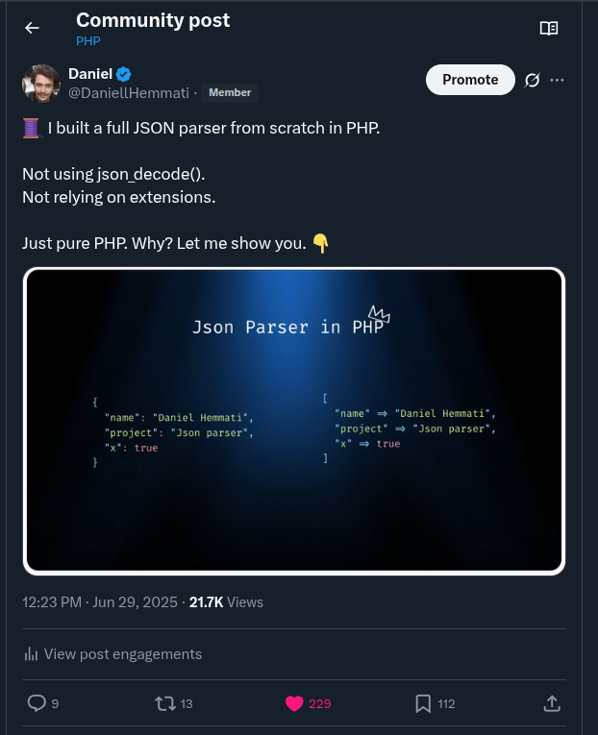Open Daniel's profile avatar
This screenshot has height=735, width=598.
tap(41, 84)
